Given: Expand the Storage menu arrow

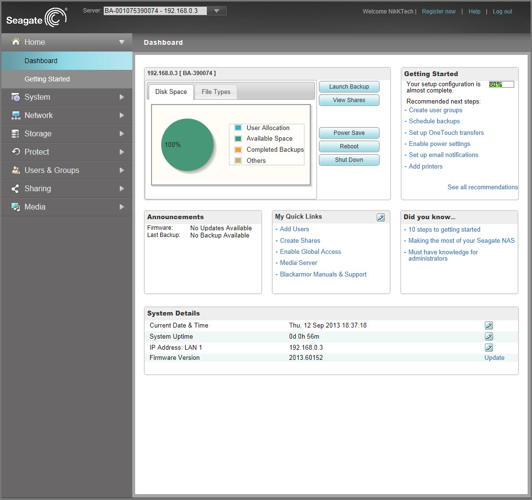Looking at the screenshot, I should point(122,134).
